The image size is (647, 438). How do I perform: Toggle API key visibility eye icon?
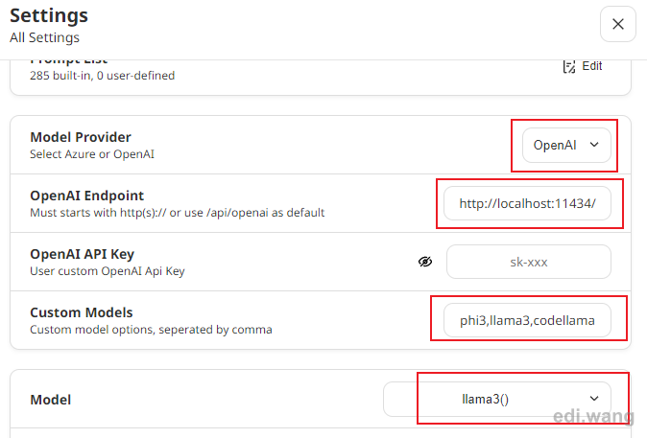click(425, 262)
